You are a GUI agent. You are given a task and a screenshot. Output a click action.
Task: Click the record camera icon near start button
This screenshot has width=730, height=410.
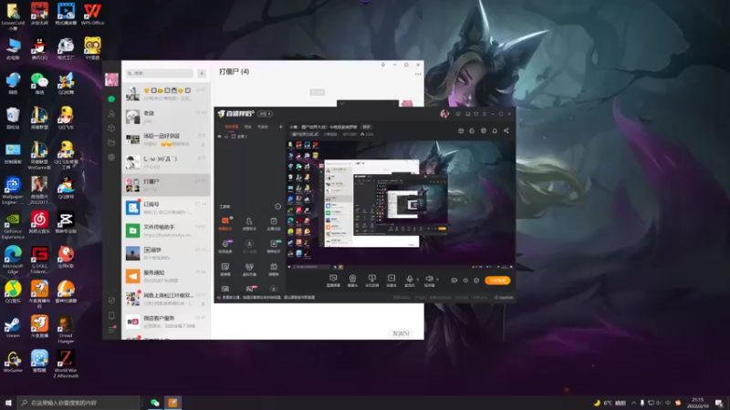[454, 281]
